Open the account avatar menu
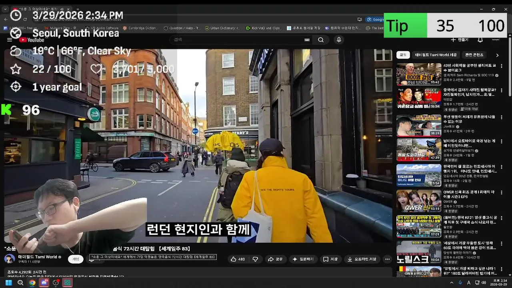512x288 pixels. pos(496,40)
